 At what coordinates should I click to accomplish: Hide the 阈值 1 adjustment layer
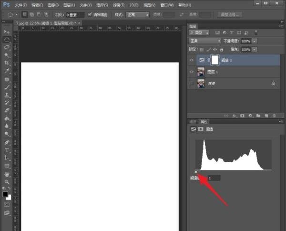(x=192, y=60)
